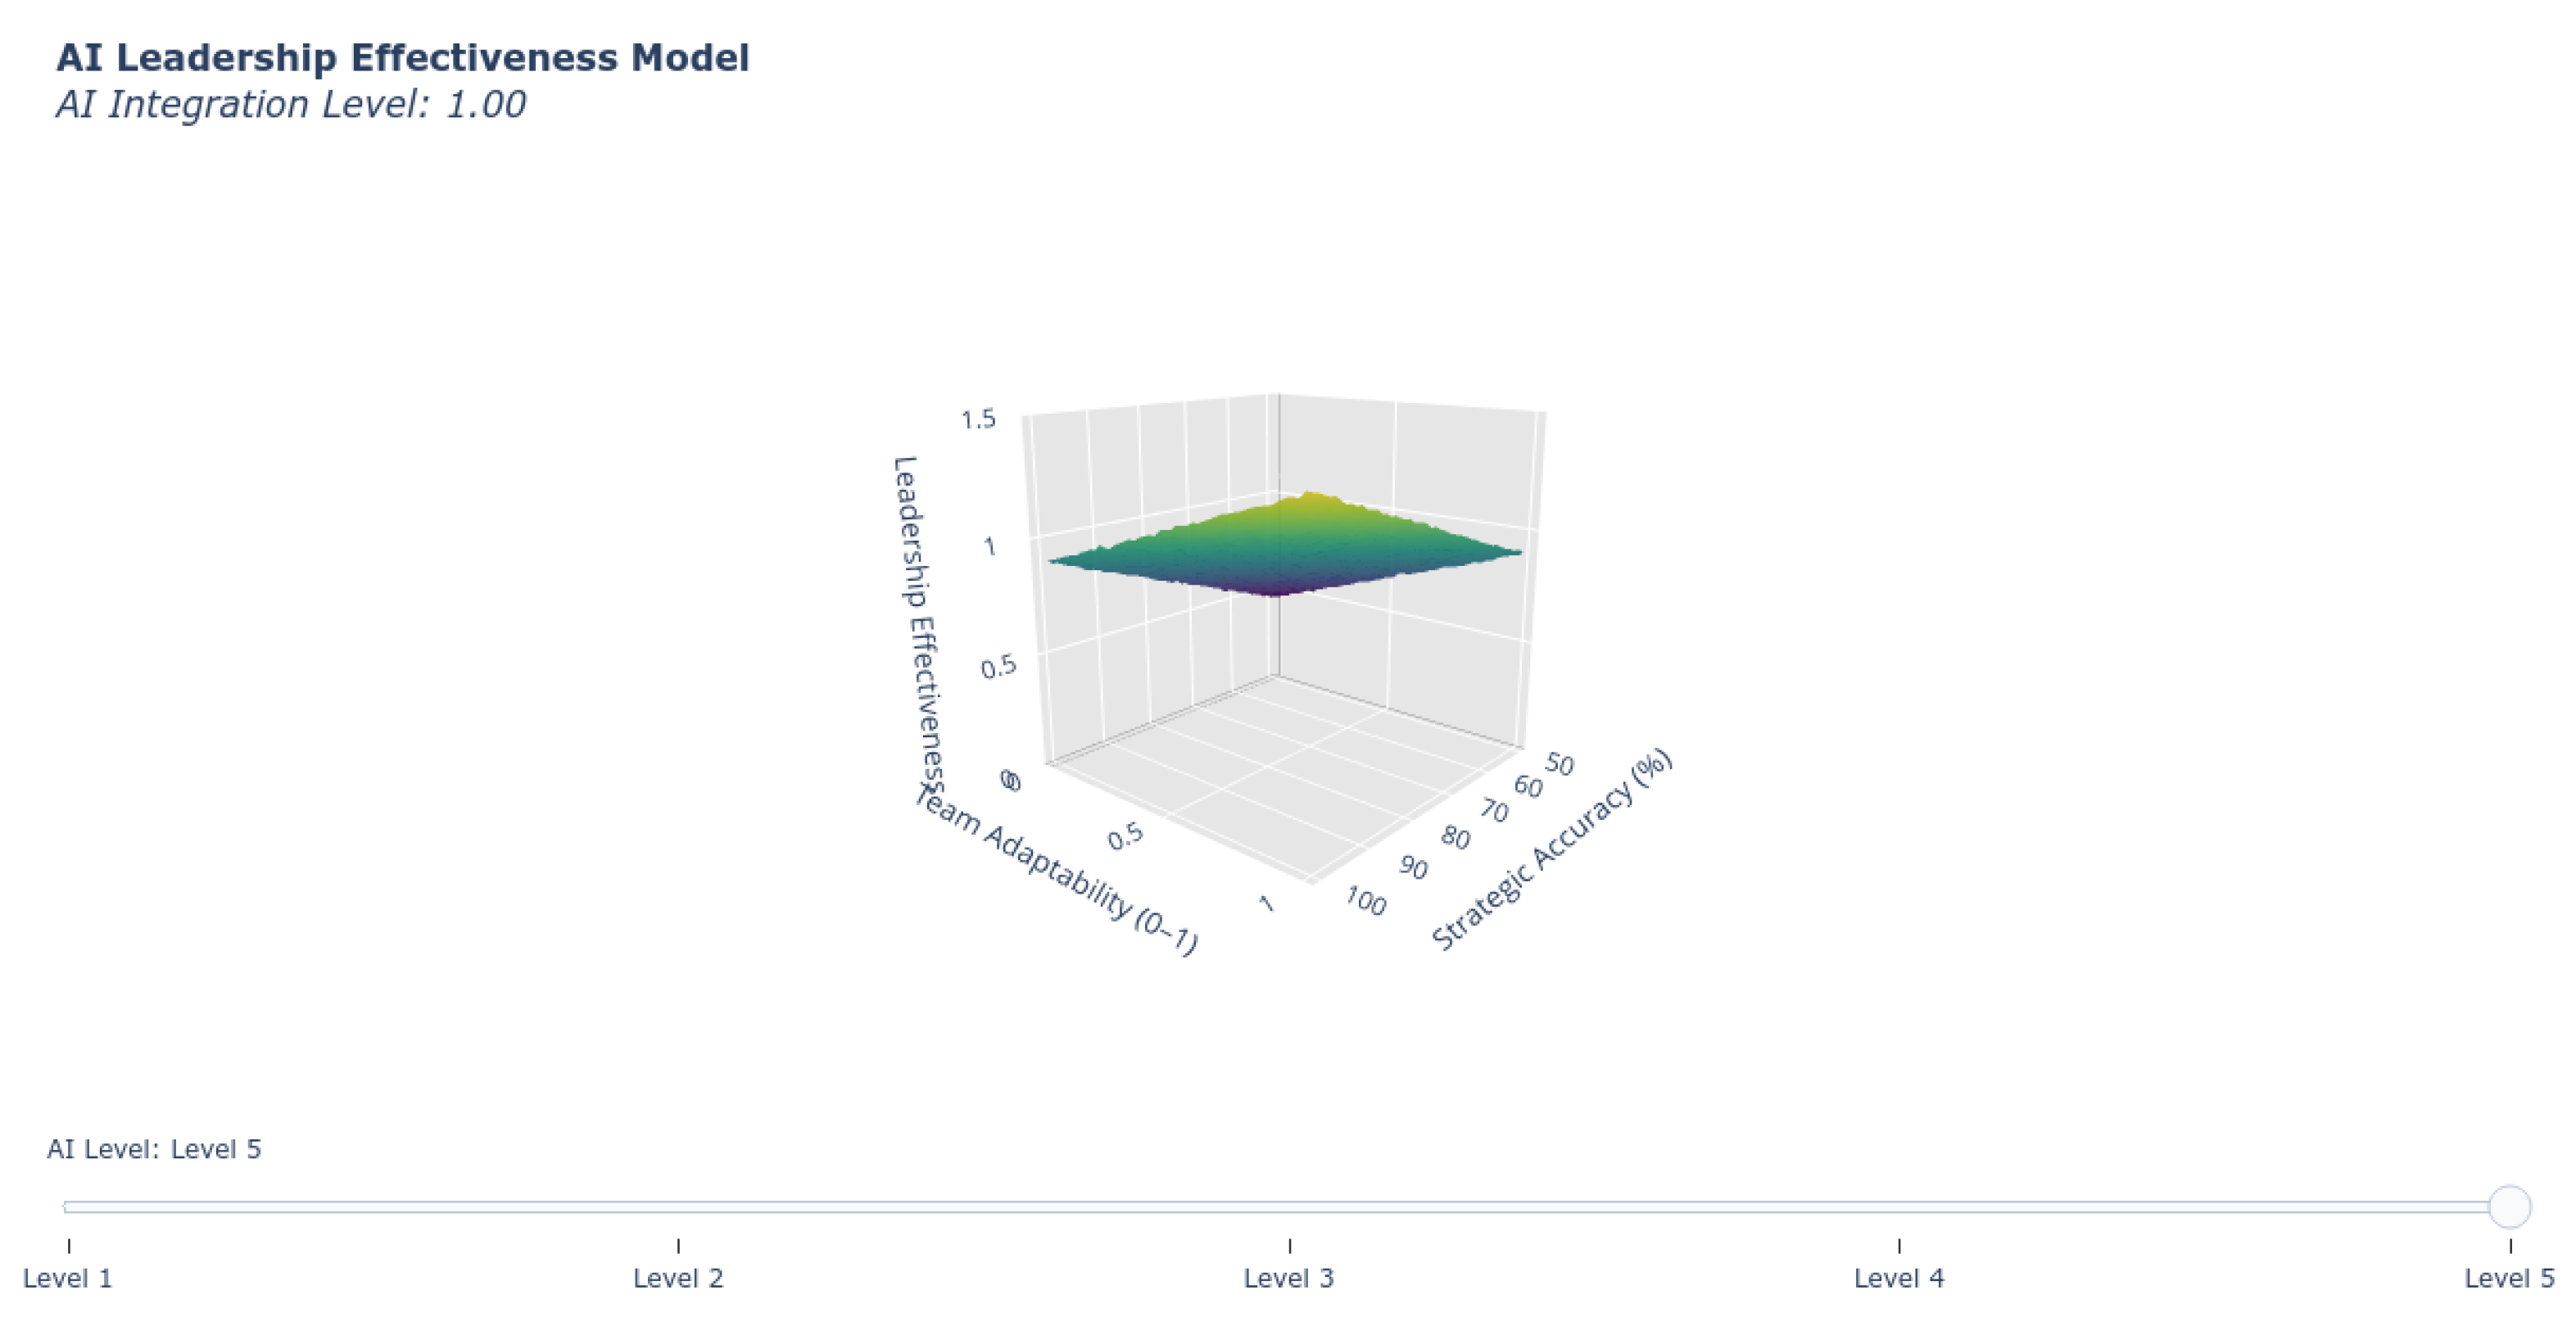Set the slider to Level 1
The height and width of the screenshot is (1331, 2576).
click(x=68, y=1277)
